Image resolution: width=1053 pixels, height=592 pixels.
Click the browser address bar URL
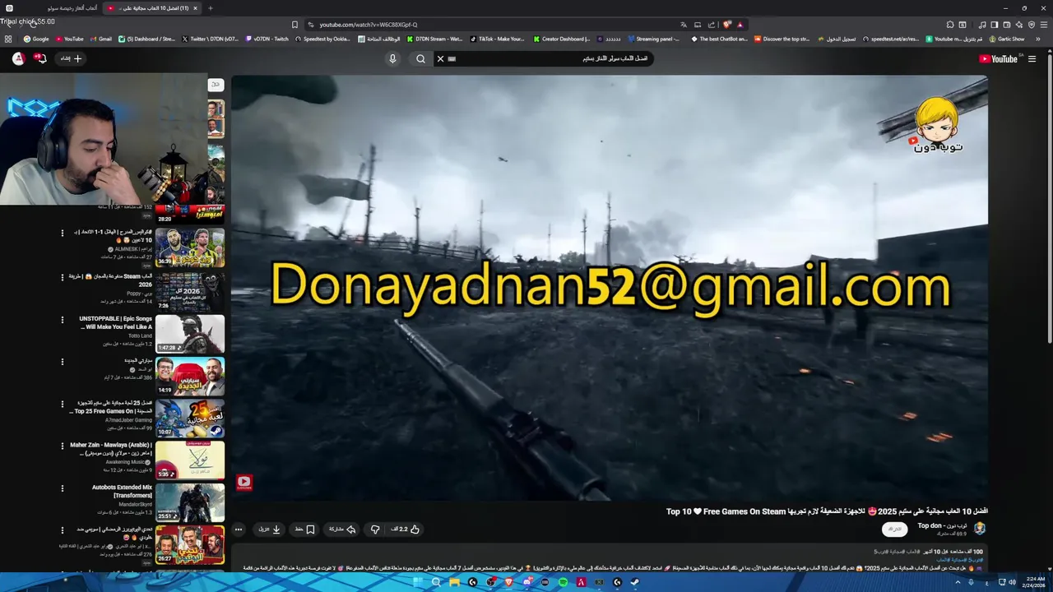(x=369, y=25)
